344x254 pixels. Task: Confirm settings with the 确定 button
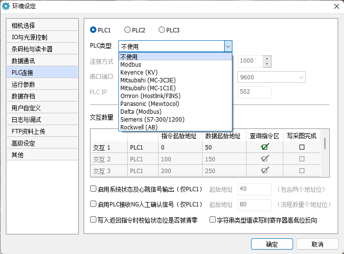pyautogui.click(x=272, y=244)
